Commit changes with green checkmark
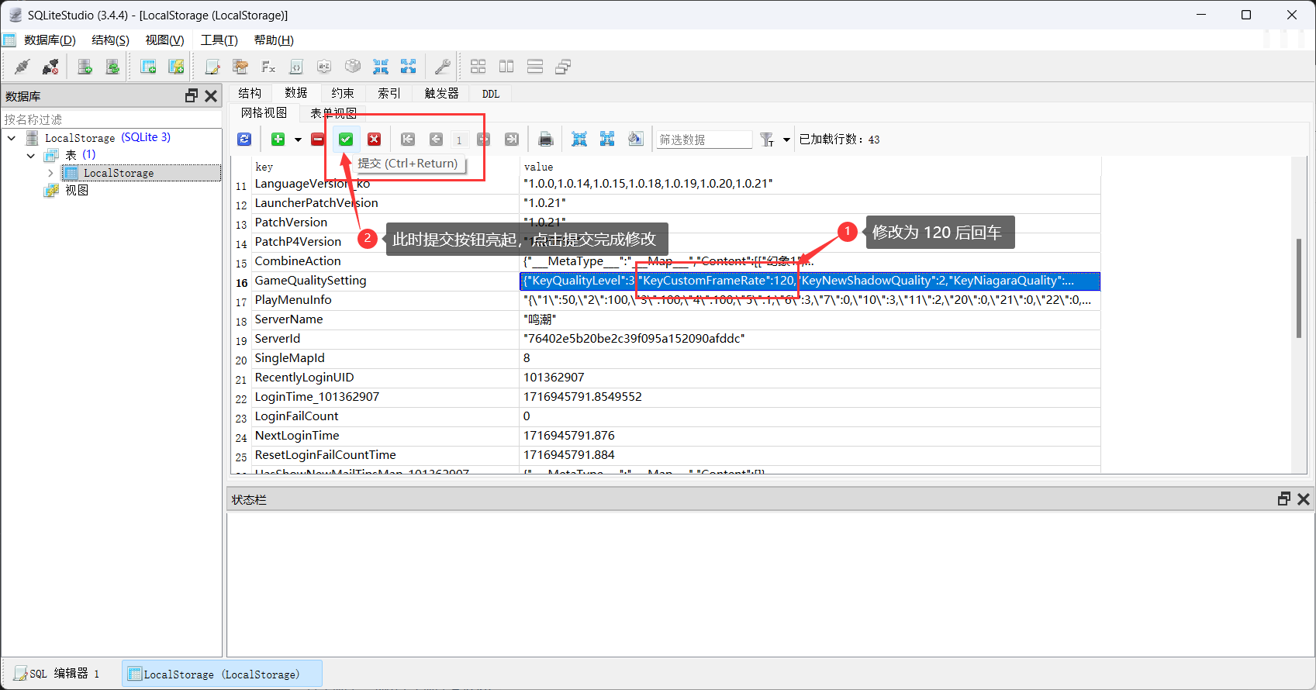1316x690 pixels. 346,140
